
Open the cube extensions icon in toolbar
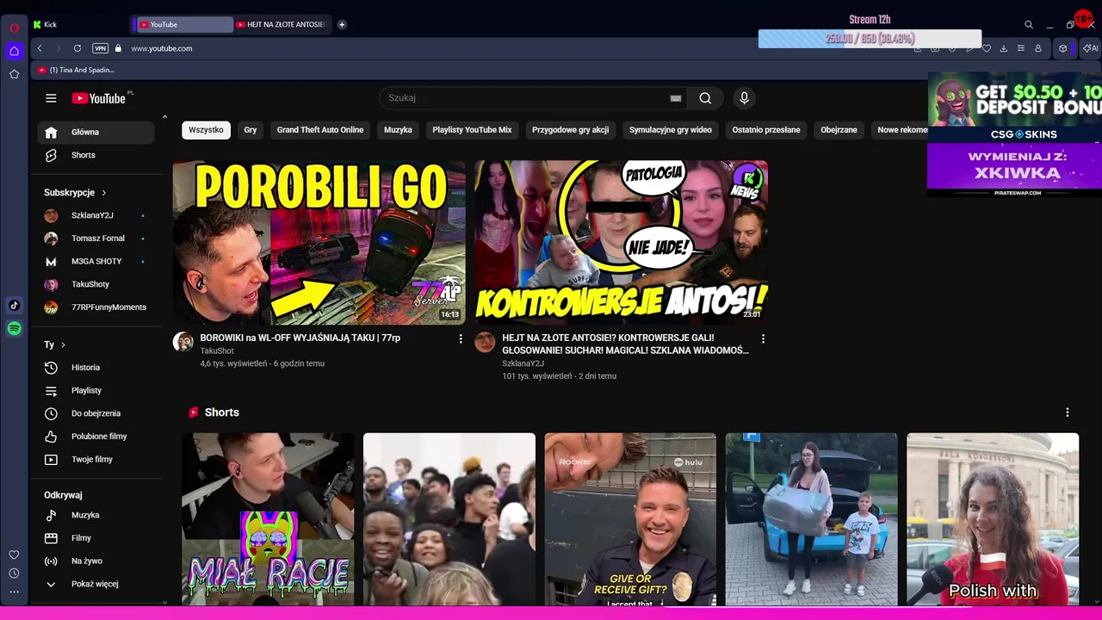point(1063,48)
